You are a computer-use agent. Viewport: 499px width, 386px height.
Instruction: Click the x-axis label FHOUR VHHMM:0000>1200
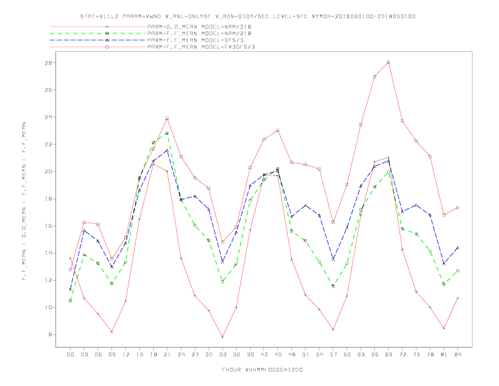(x=262, y=370)
